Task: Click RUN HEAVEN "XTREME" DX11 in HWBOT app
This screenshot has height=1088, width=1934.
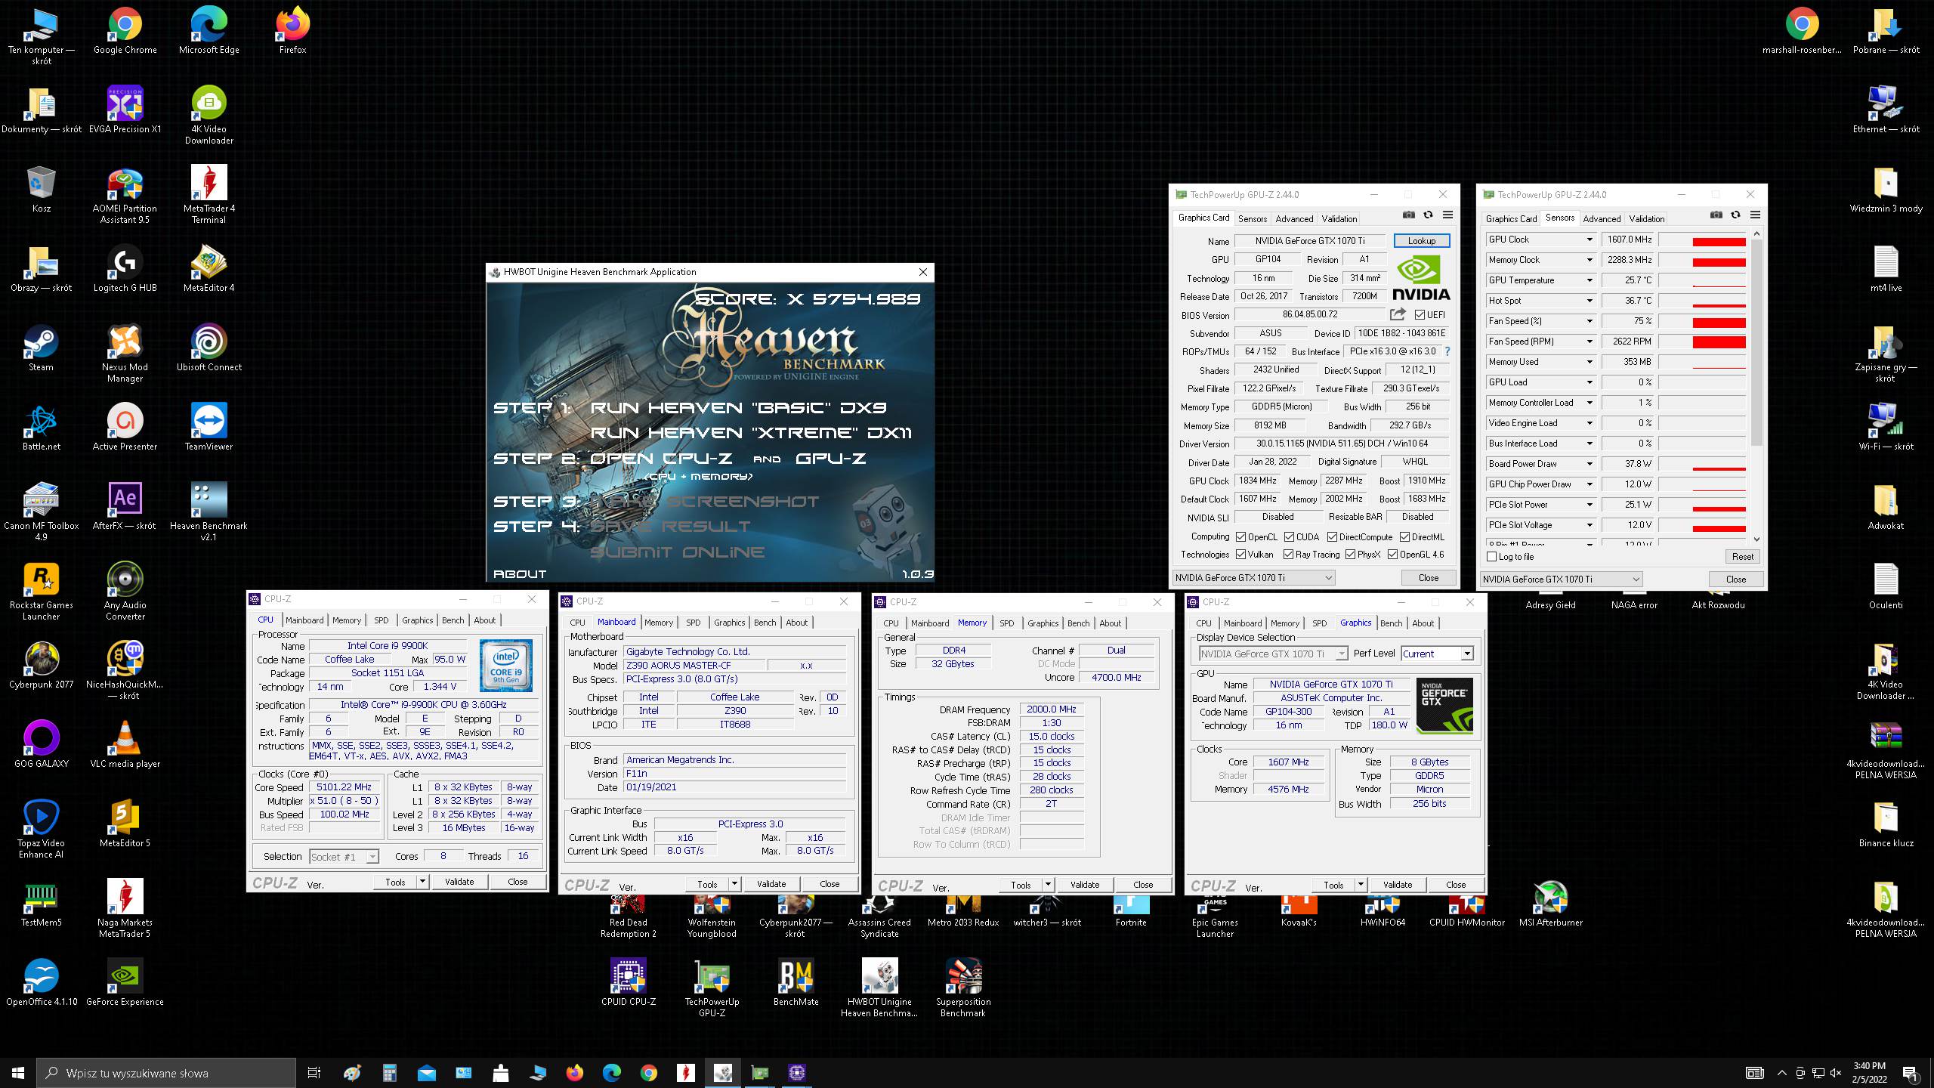Action: point(751,433)
